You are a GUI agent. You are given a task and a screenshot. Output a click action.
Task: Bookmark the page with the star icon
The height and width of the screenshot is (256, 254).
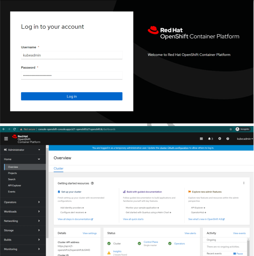(x=231, y=129)
